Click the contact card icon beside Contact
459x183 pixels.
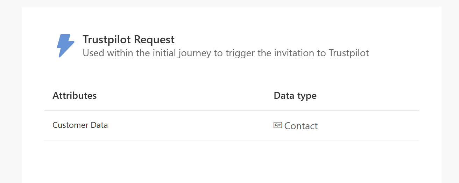[277, 125]
